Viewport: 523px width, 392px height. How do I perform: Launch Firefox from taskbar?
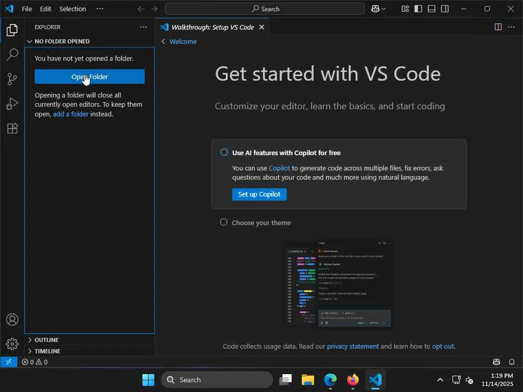(x=352, y=380)
